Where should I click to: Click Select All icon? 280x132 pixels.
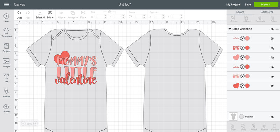(x=40, y=13)
